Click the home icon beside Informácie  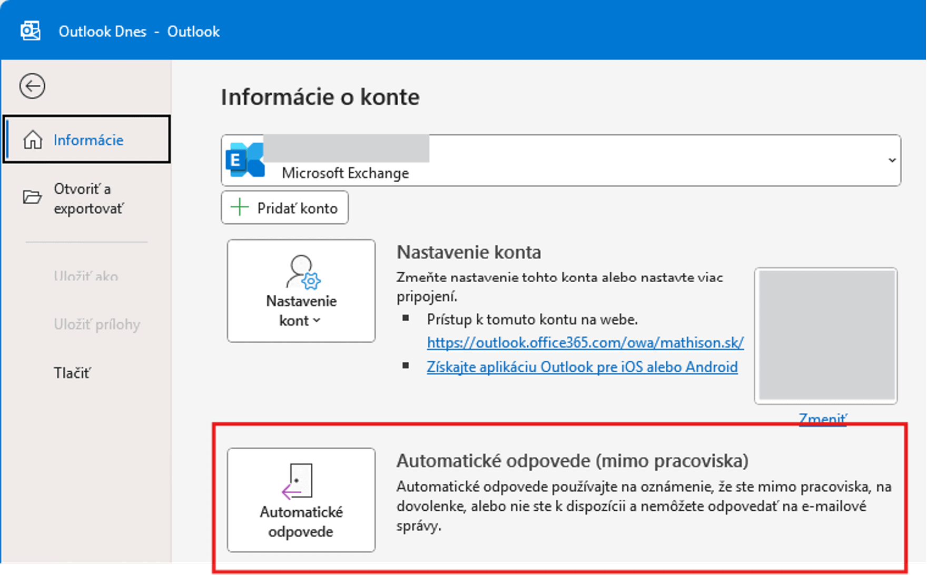pyautogui.click(x=33, y=140)
